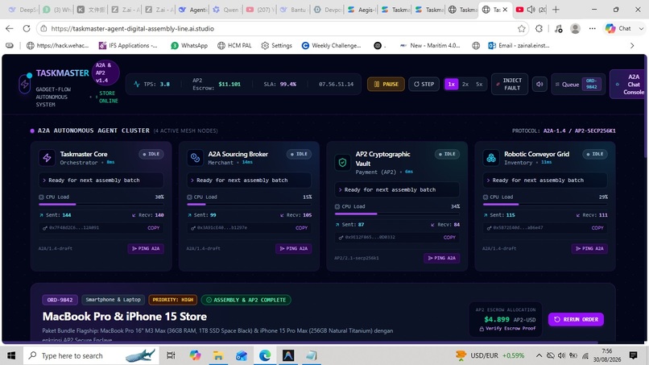Ping A2A on AP2 Cryptographic Vault
The height and width of the screenshot is (365, 649).
click(x=441, y=258)
